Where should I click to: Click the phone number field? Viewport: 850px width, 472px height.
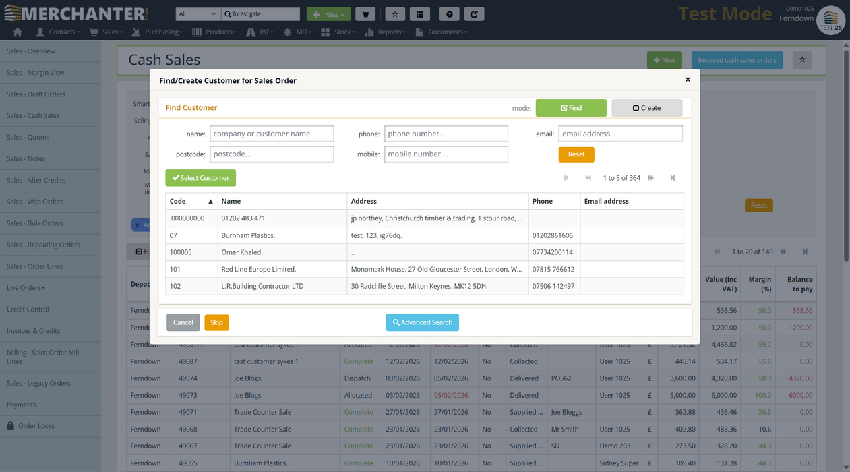446,134
